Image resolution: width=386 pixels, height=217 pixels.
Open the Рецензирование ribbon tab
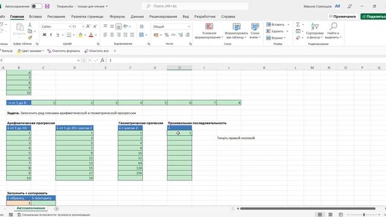(163, 16)
